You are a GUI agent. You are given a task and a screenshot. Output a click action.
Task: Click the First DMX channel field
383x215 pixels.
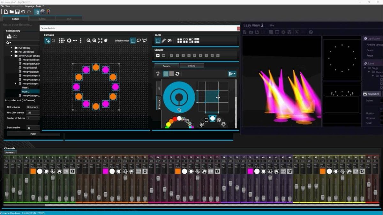(x=33, y=112)
